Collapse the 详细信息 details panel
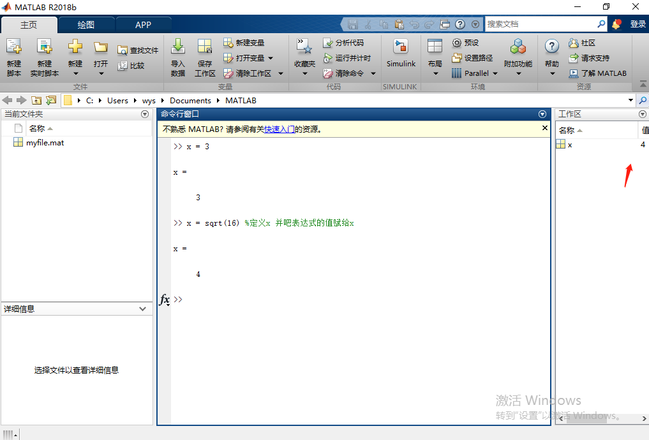649x440 pixels. tap(143, 309)
